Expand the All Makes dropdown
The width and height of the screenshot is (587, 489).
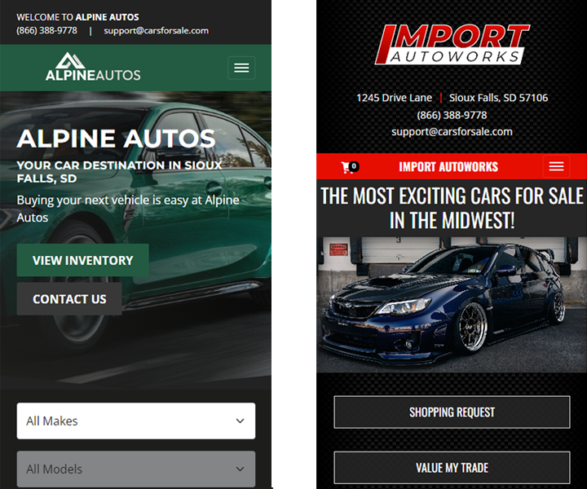(x=136, y=421)
